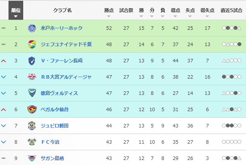Sort by 得点 goals scored column
This screenshot has height=165, width=246.
(x=175, y=11)
